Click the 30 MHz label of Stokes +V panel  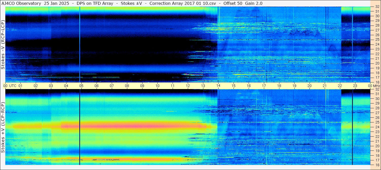[377, 99]
